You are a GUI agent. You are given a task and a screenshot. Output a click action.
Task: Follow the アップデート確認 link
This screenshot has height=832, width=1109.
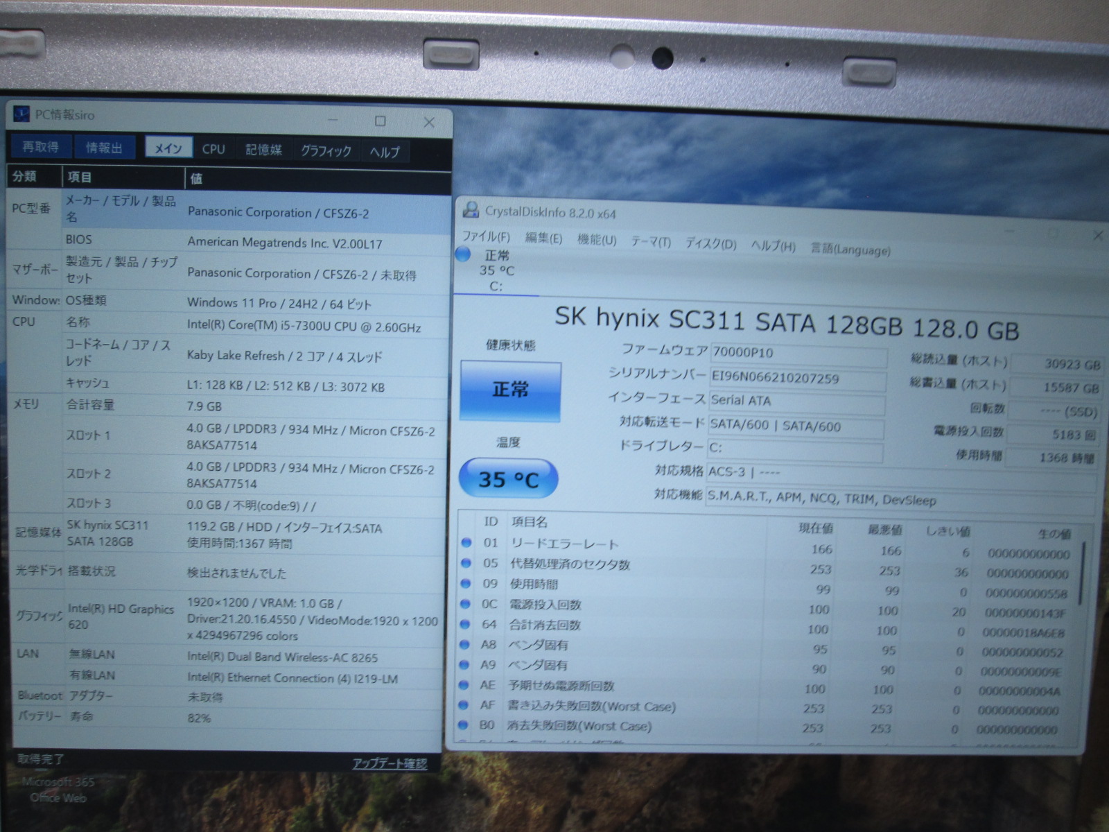tap(390, 763)
